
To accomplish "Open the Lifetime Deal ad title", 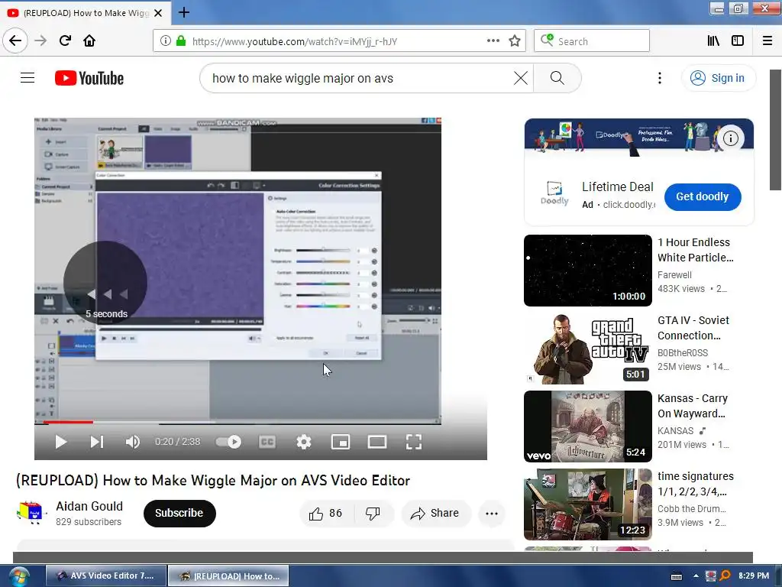I will pyautogui.click(x=617, y=186).
